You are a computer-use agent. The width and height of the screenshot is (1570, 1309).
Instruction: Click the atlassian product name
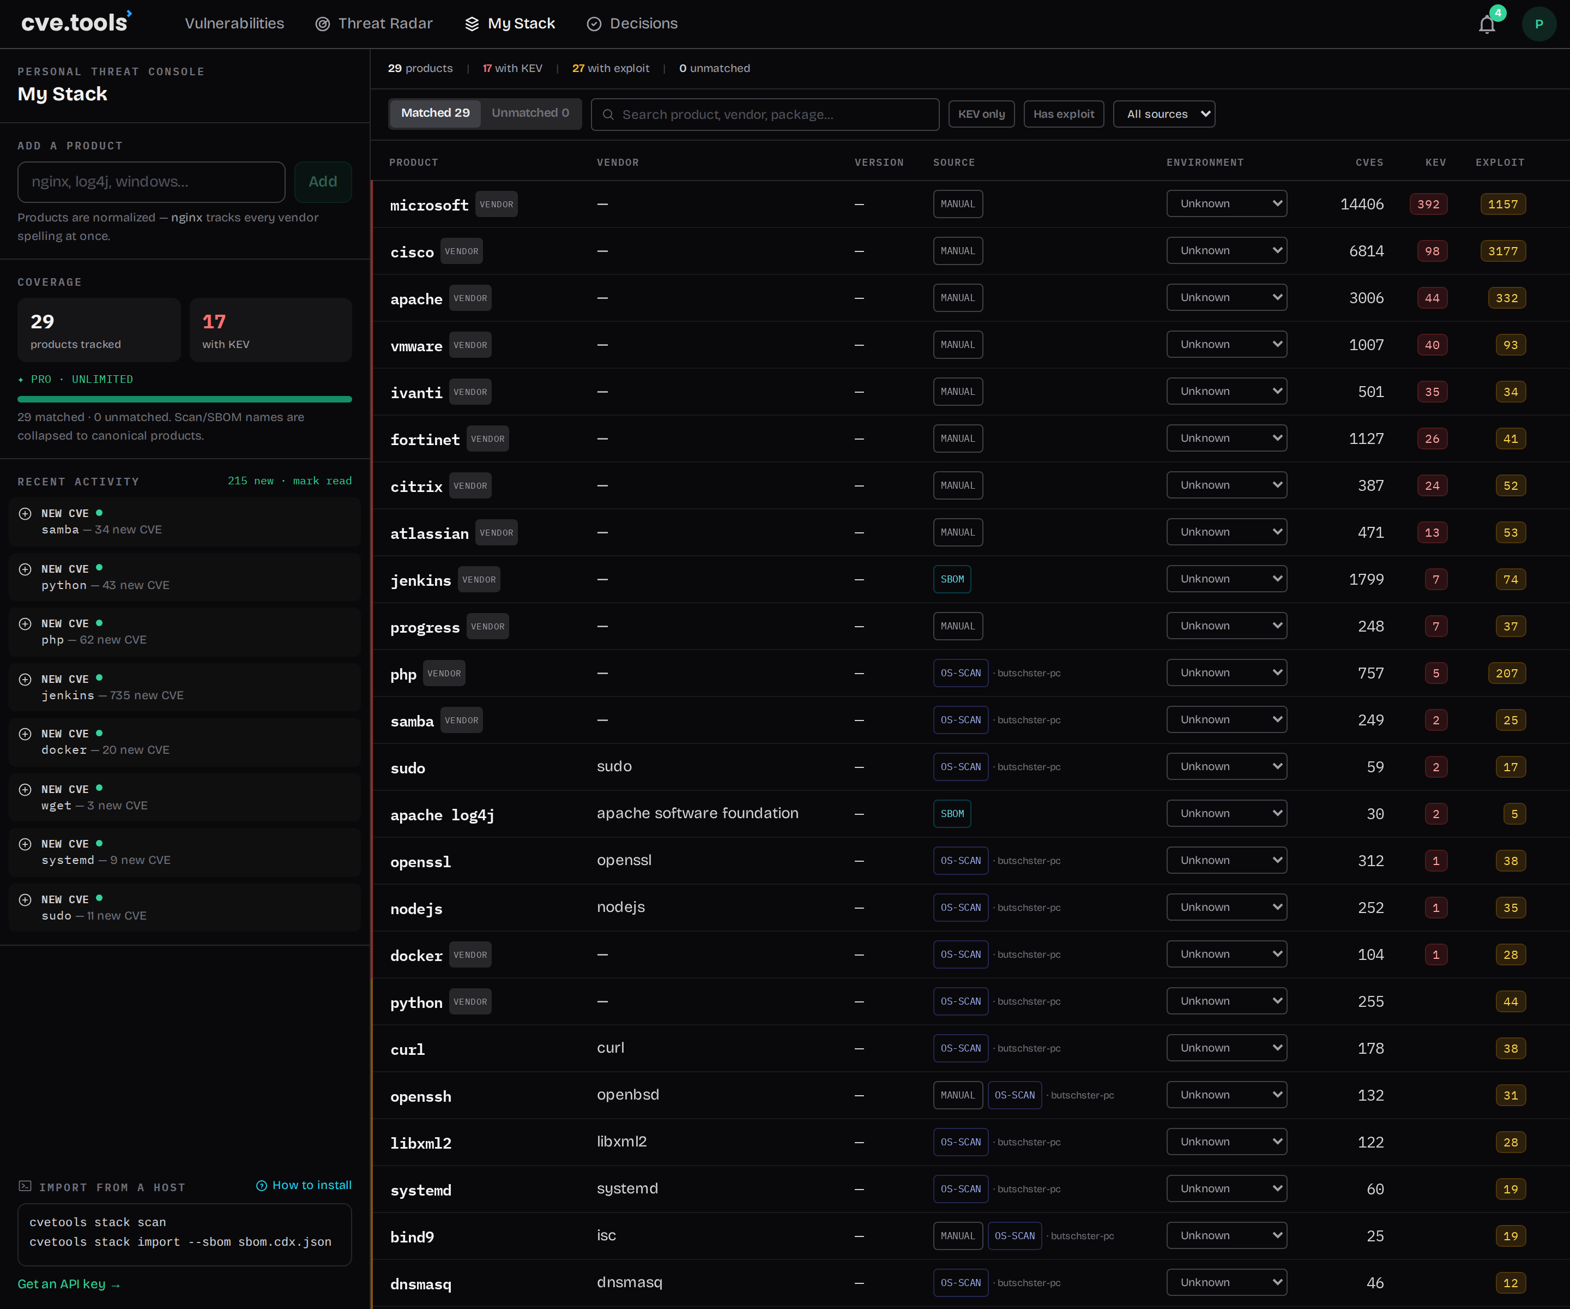click(x=429, y=533)
